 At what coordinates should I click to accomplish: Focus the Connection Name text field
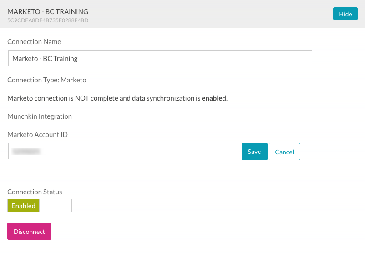click(x=160, y=58)
